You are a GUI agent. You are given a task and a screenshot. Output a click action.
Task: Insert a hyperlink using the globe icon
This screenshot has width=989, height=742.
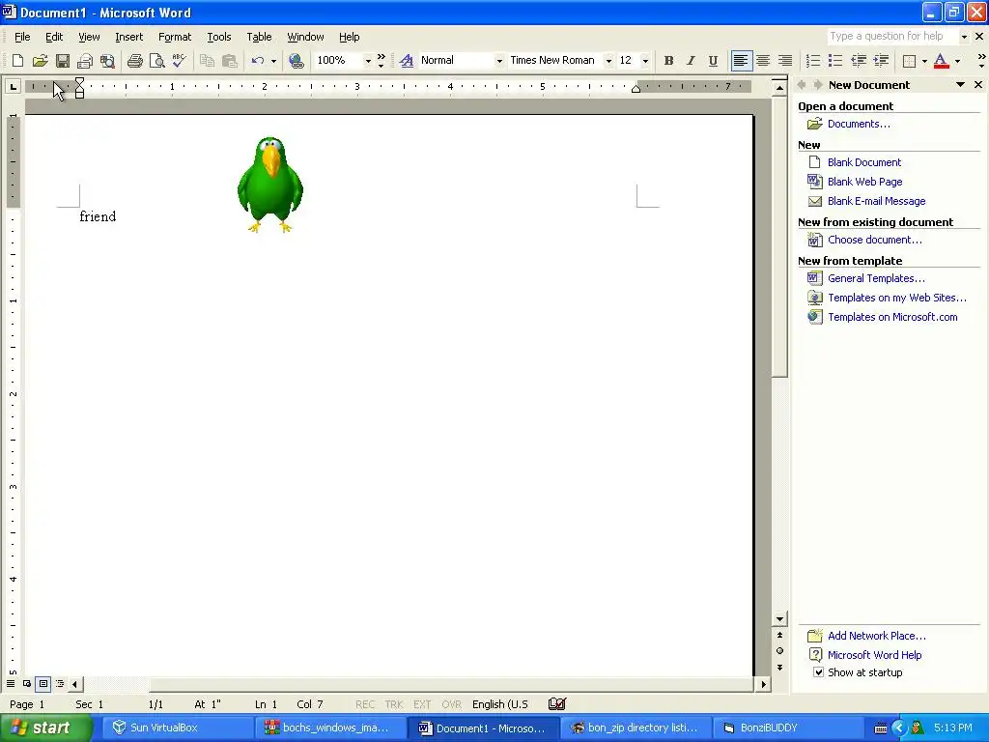pos(296,61)
